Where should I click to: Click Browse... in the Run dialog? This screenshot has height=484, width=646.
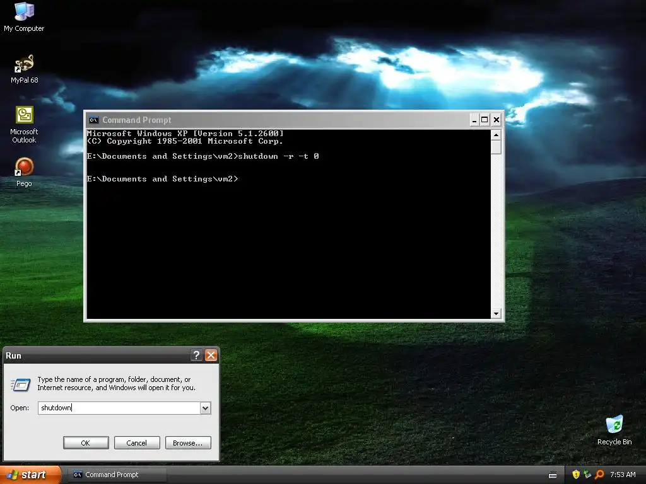tap(188, 443)
